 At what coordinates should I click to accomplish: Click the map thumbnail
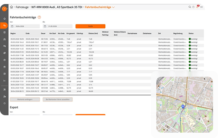[x=185, y=105]
